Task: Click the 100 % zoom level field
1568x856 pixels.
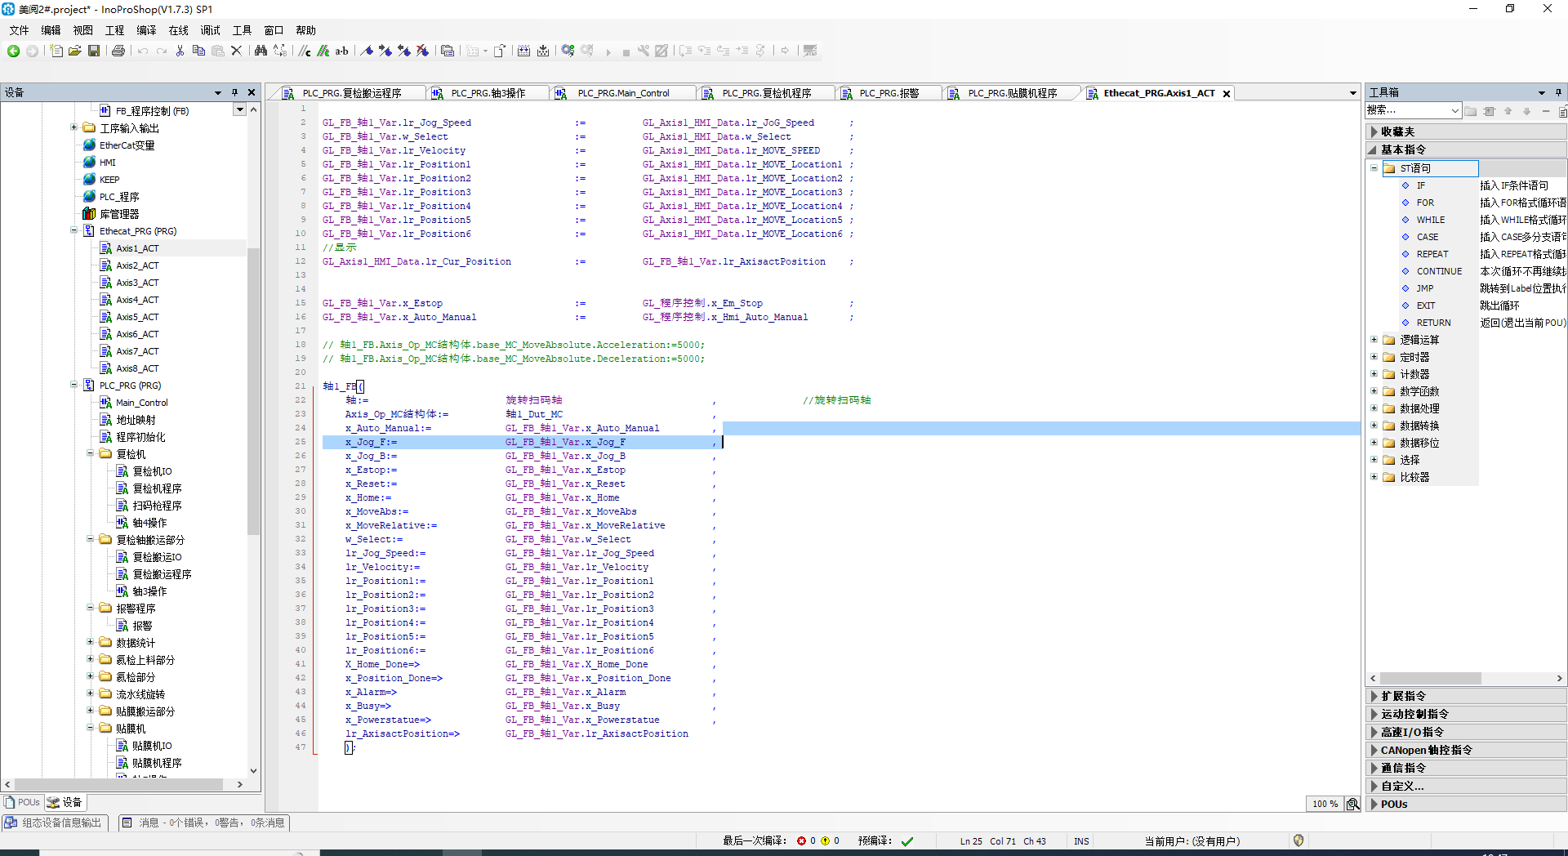Action: (1325, 804)
